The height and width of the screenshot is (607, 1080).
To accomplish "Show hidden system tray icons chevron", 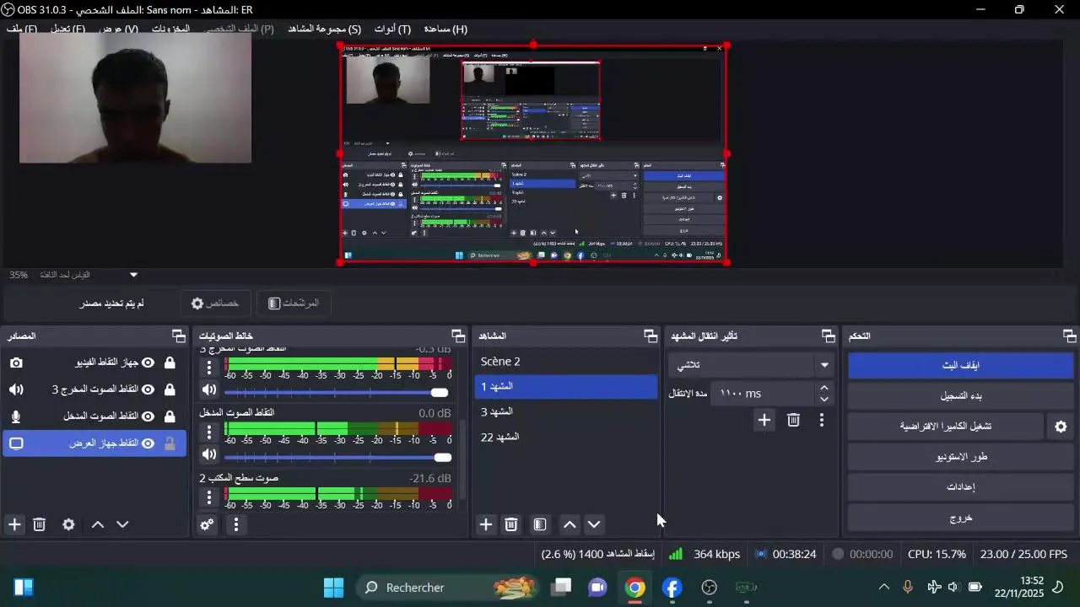I will (883, 587).
